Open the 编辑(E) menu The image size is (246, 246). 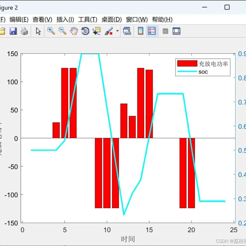click(19, 20)
